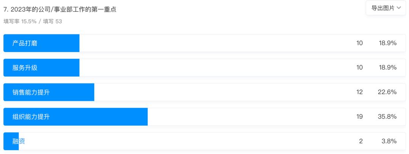Click the 18.9% percentage for 产品打磨
The height and width of the screenshot is (154, 409).
387,43
